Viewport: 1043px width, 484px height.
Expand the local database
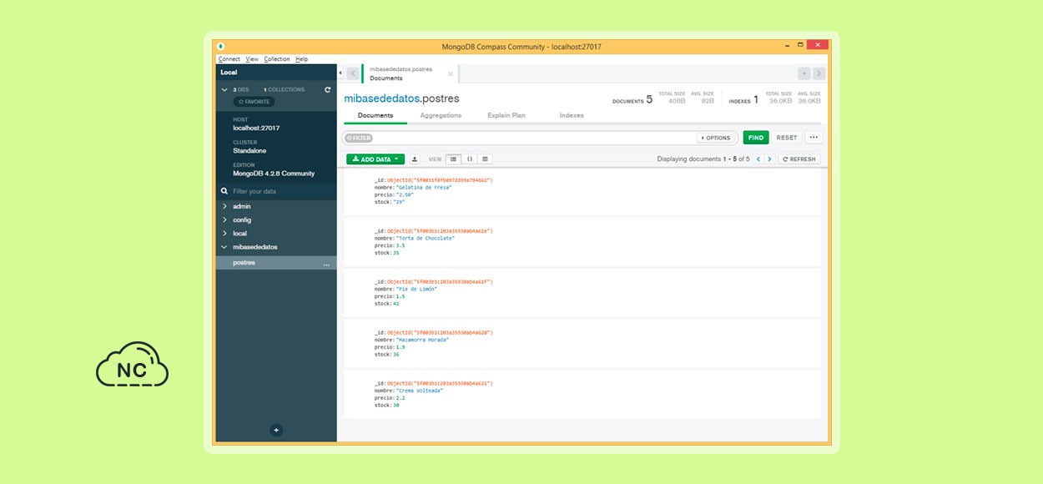224,233
